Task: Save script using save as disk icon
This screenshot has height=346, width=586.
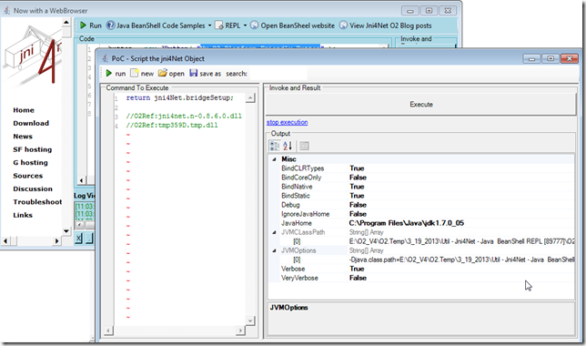Action: 205,74
